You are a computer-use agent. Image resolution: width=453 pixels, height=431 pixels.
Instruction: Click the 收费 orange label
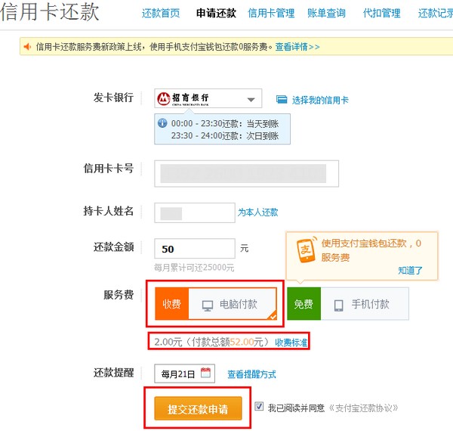pyautogui.click(x=171, y=304)
